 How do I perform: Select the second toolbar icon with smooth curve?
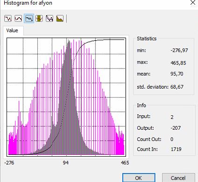point(18,18)
